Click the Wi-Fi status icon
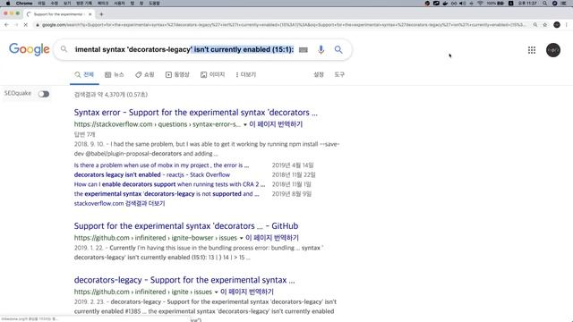Screen dimensions: 573x322 pos(480,4)
